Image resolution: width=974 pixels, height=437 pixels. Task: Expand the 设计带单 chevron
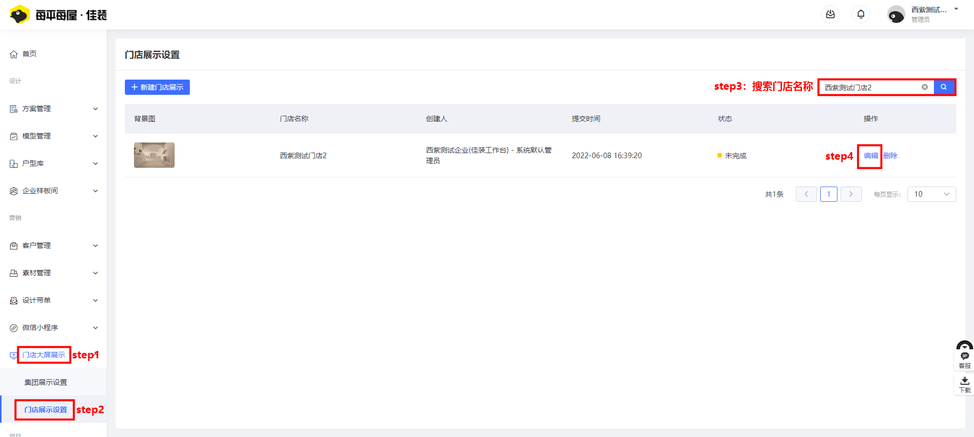[x=95, y=301]
